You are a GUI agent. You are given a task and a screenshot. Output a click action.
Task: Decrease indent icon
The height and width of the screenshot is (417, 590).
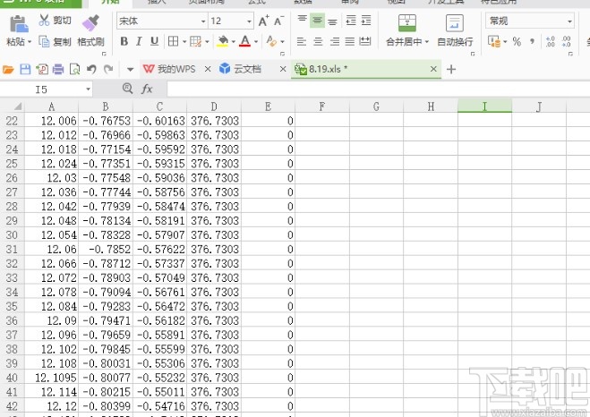[x=351, y=21]
